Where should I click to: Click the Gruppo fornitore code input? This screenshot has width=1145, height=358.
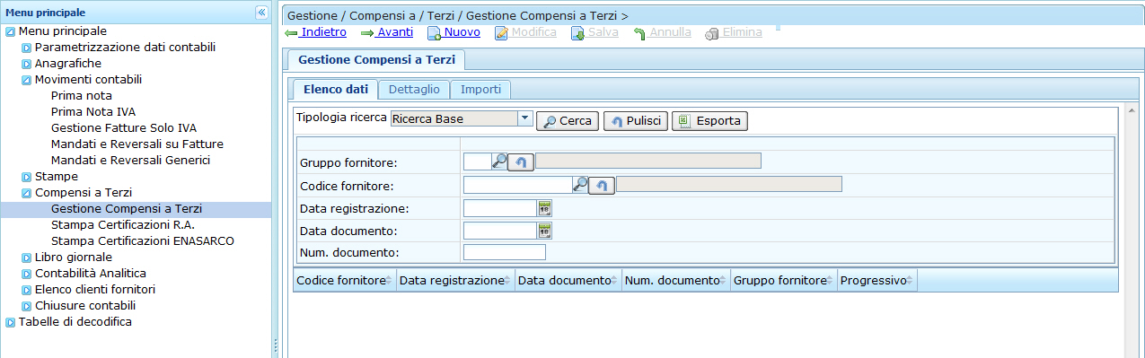click(477, 161)
